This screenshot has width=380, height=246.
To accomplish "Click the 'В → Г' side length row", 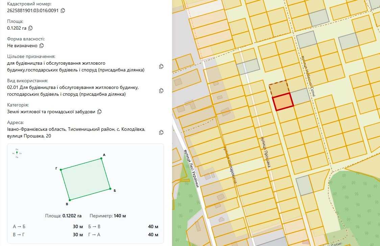I will 48,235.
